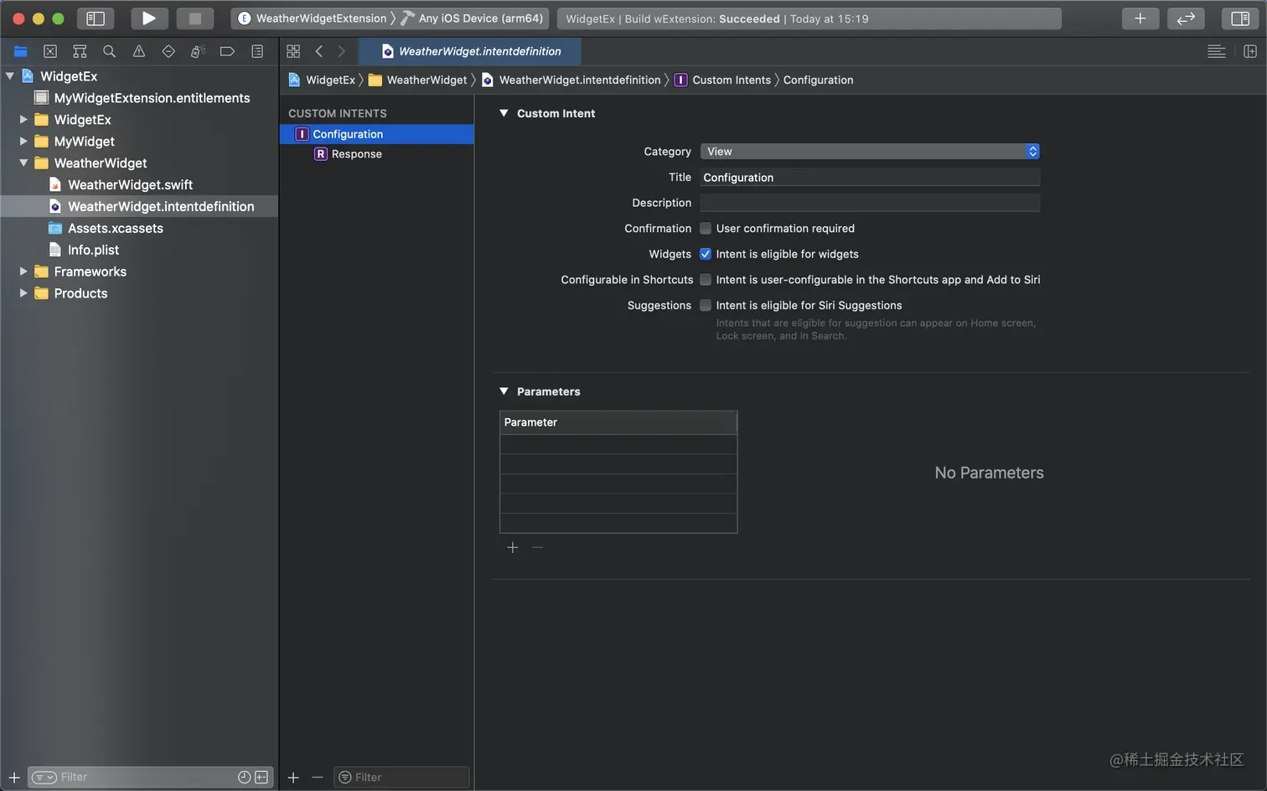
Task: Toggle code review arrows button
Action: pos(1186,18)
